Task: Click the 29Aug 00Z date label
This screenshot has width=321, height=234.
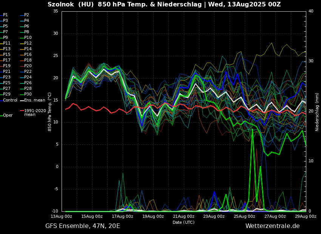Action: 305,217
